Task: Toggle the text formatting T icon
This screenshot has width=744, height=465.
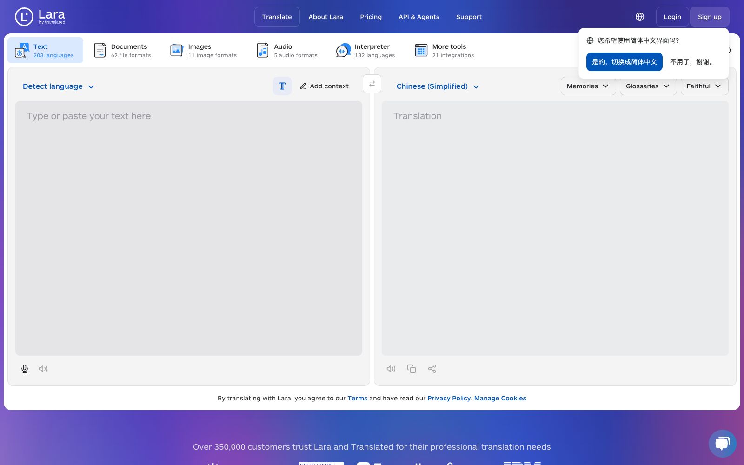Action: pos(282,86)
